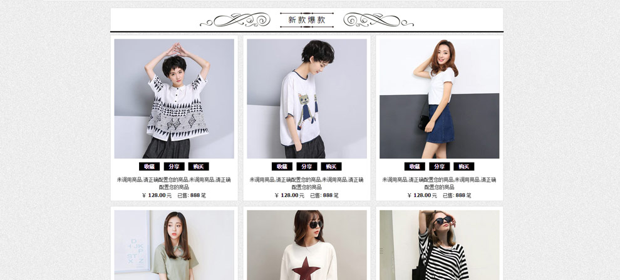Open the patterned blouse product image

point(174,99)
